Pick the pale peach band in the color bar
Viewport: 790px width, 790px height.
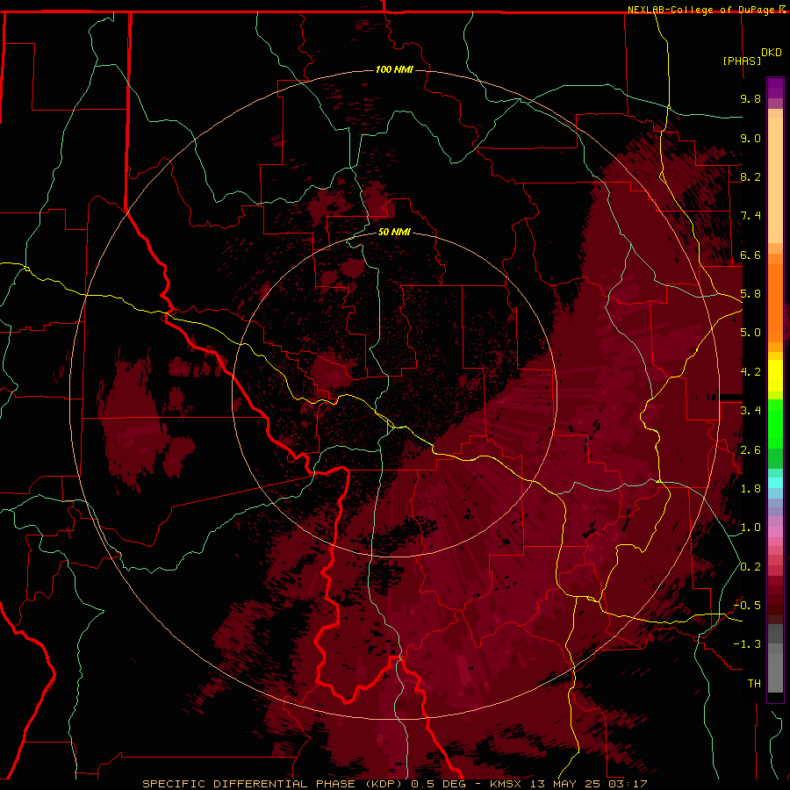(775, 180)
